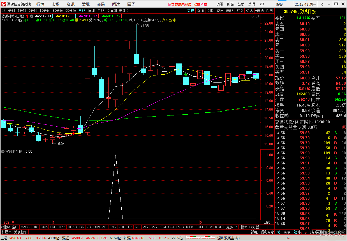Click the red block icon beside 盘后交易量
347x241 pixels.
344,127
